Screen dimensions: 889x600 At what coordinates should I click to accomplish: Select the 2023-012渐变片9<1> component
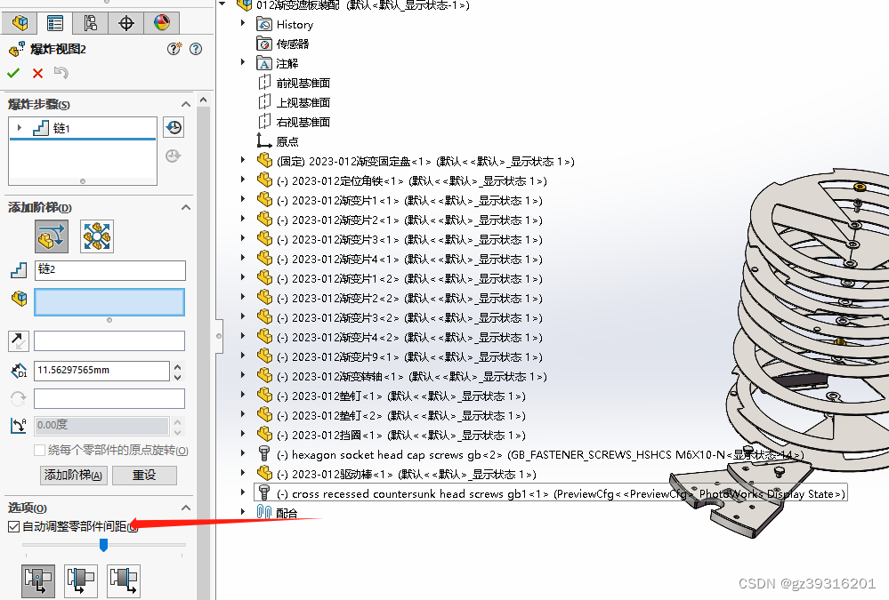tap(409, 357)
